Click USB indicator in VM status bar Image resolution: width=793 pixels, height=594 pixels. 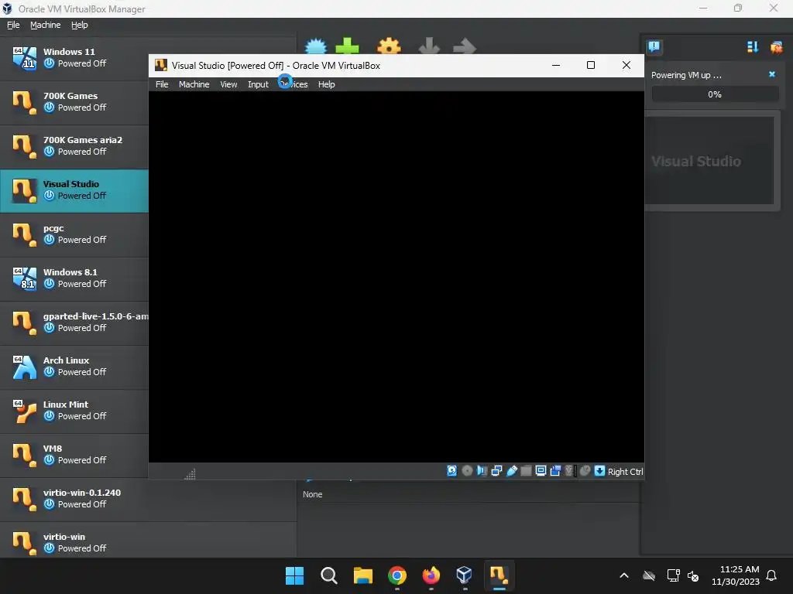[511, 471]
